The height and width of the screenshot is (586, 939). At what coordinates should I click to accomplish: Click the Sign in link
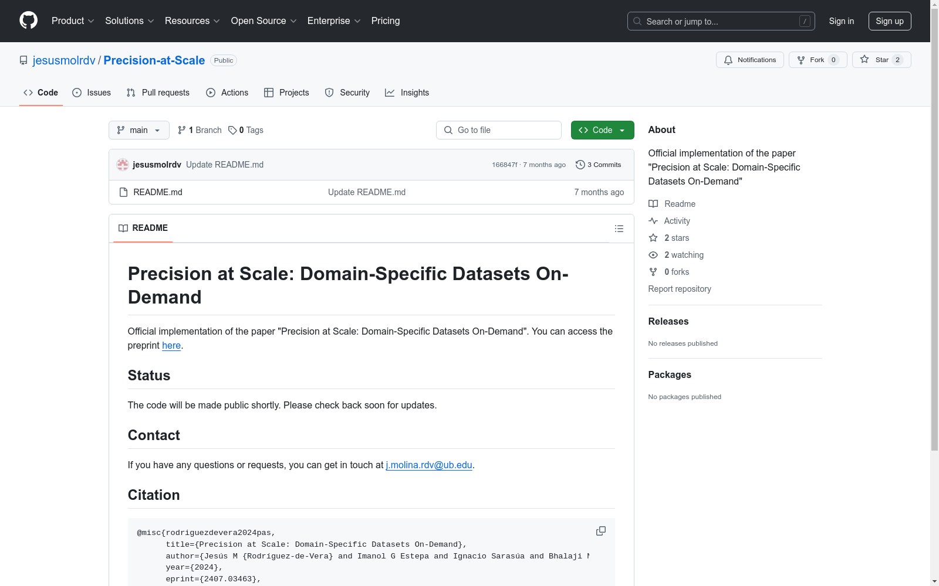(x=842, y=21)
